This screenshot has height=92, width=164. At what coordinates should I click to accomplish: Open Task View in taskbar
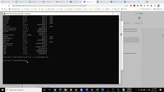pyautogui.click(x=49, y=90)
